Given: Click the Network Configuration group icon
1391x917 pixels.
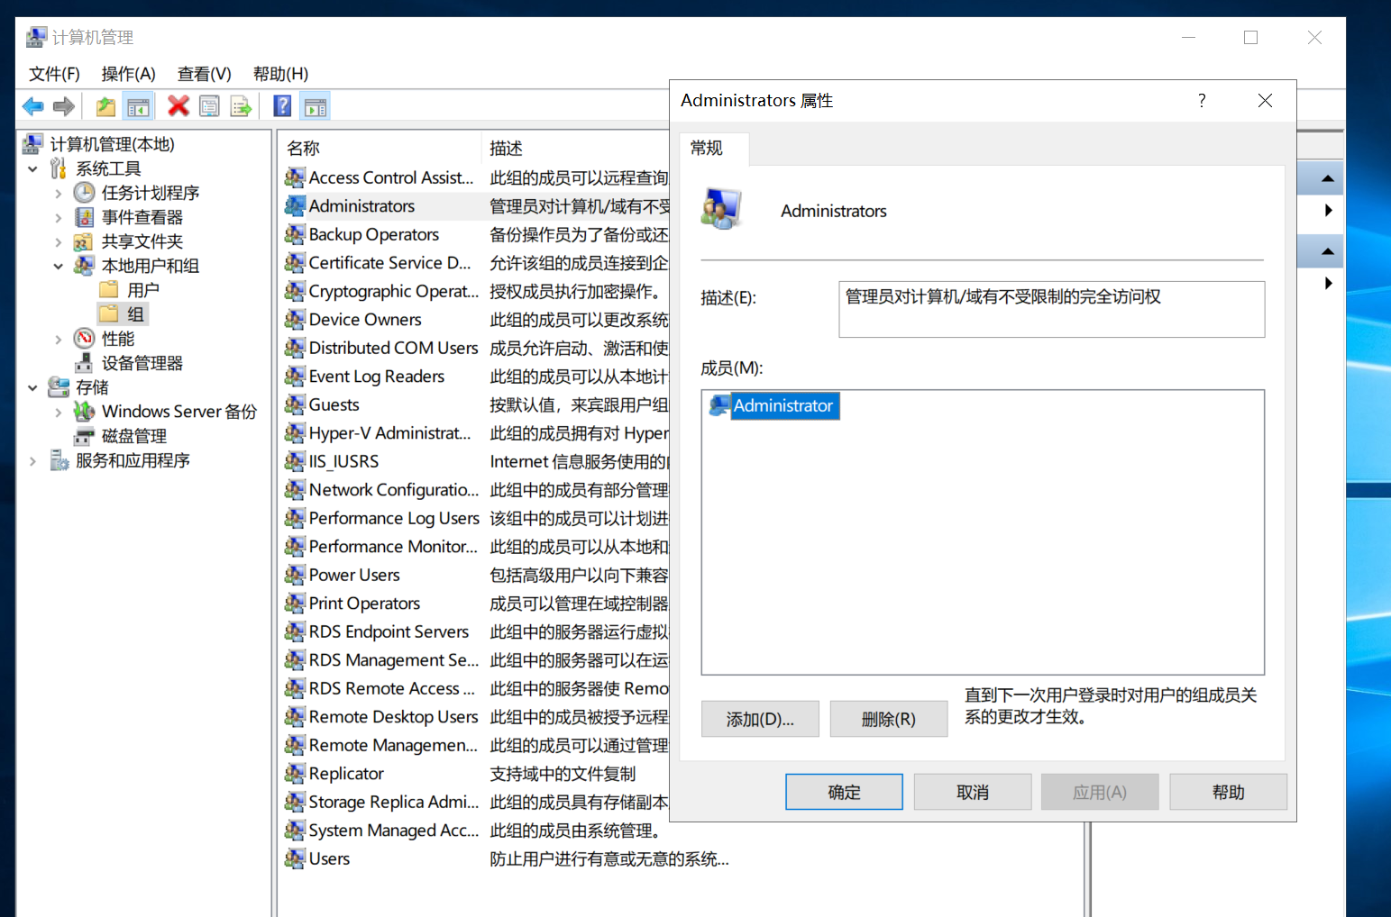Looking at the screenshot, I should [x=295, y=490].
